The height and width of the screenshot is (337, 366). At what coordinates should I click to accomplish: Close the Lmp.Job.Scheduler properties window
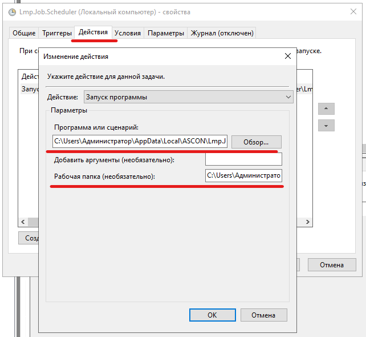353,11
